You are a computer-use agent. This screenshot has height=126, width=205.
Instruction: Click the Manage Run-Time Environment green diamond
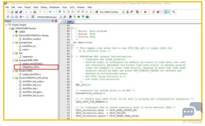tap(79, 17)
